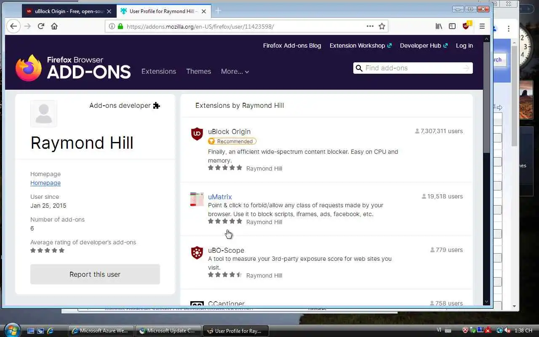Click the taskbar clock 1:38 CH

tap(524, 331)
